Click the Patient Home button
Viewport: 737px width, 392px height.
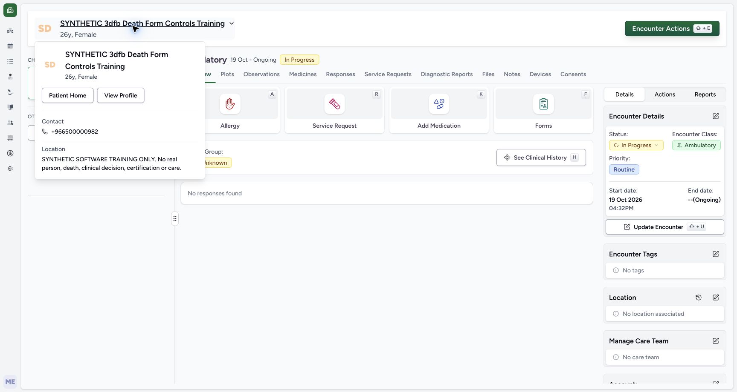pos(68,95)
